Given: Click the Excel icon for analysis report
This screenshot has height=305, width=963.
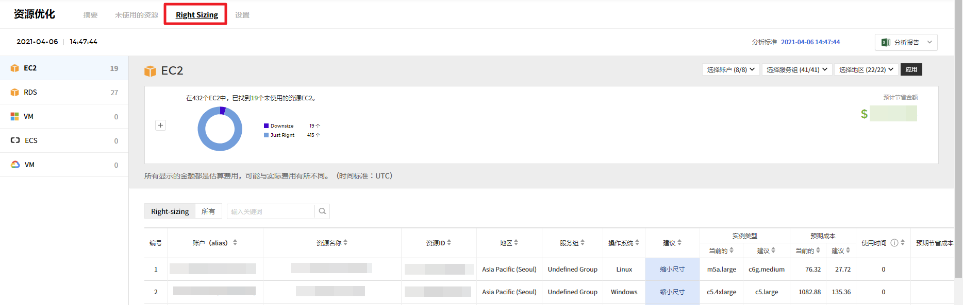Looking at the screenshot, I should pos(886,42).
